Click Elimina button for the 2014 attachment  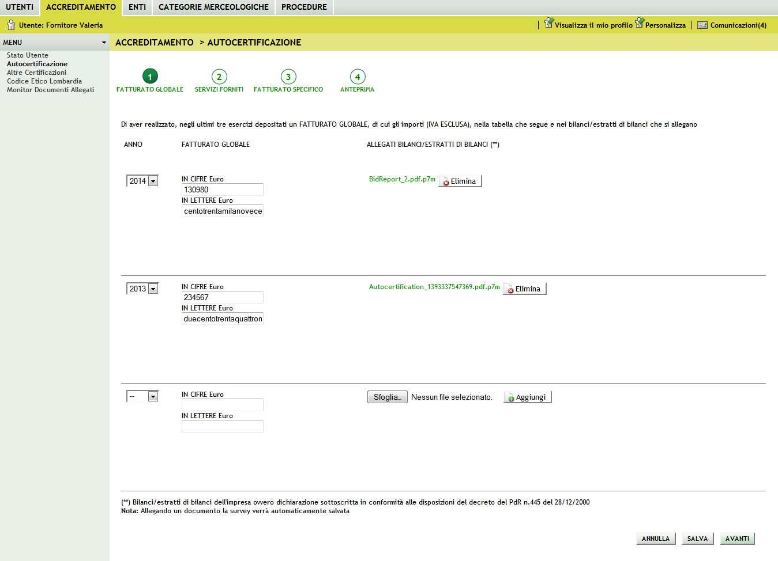460,181
